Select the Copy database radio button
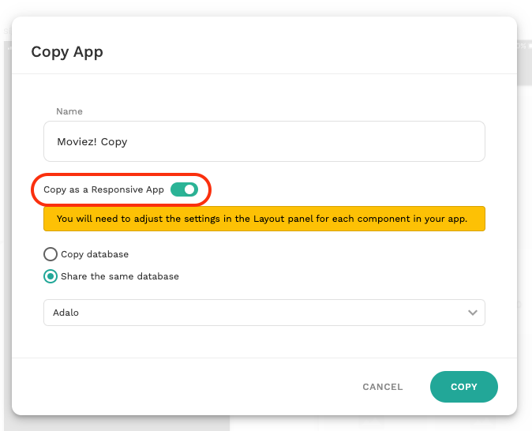This screenshot has width=532, height=431. pyautogui.click(x=51, y=254)
